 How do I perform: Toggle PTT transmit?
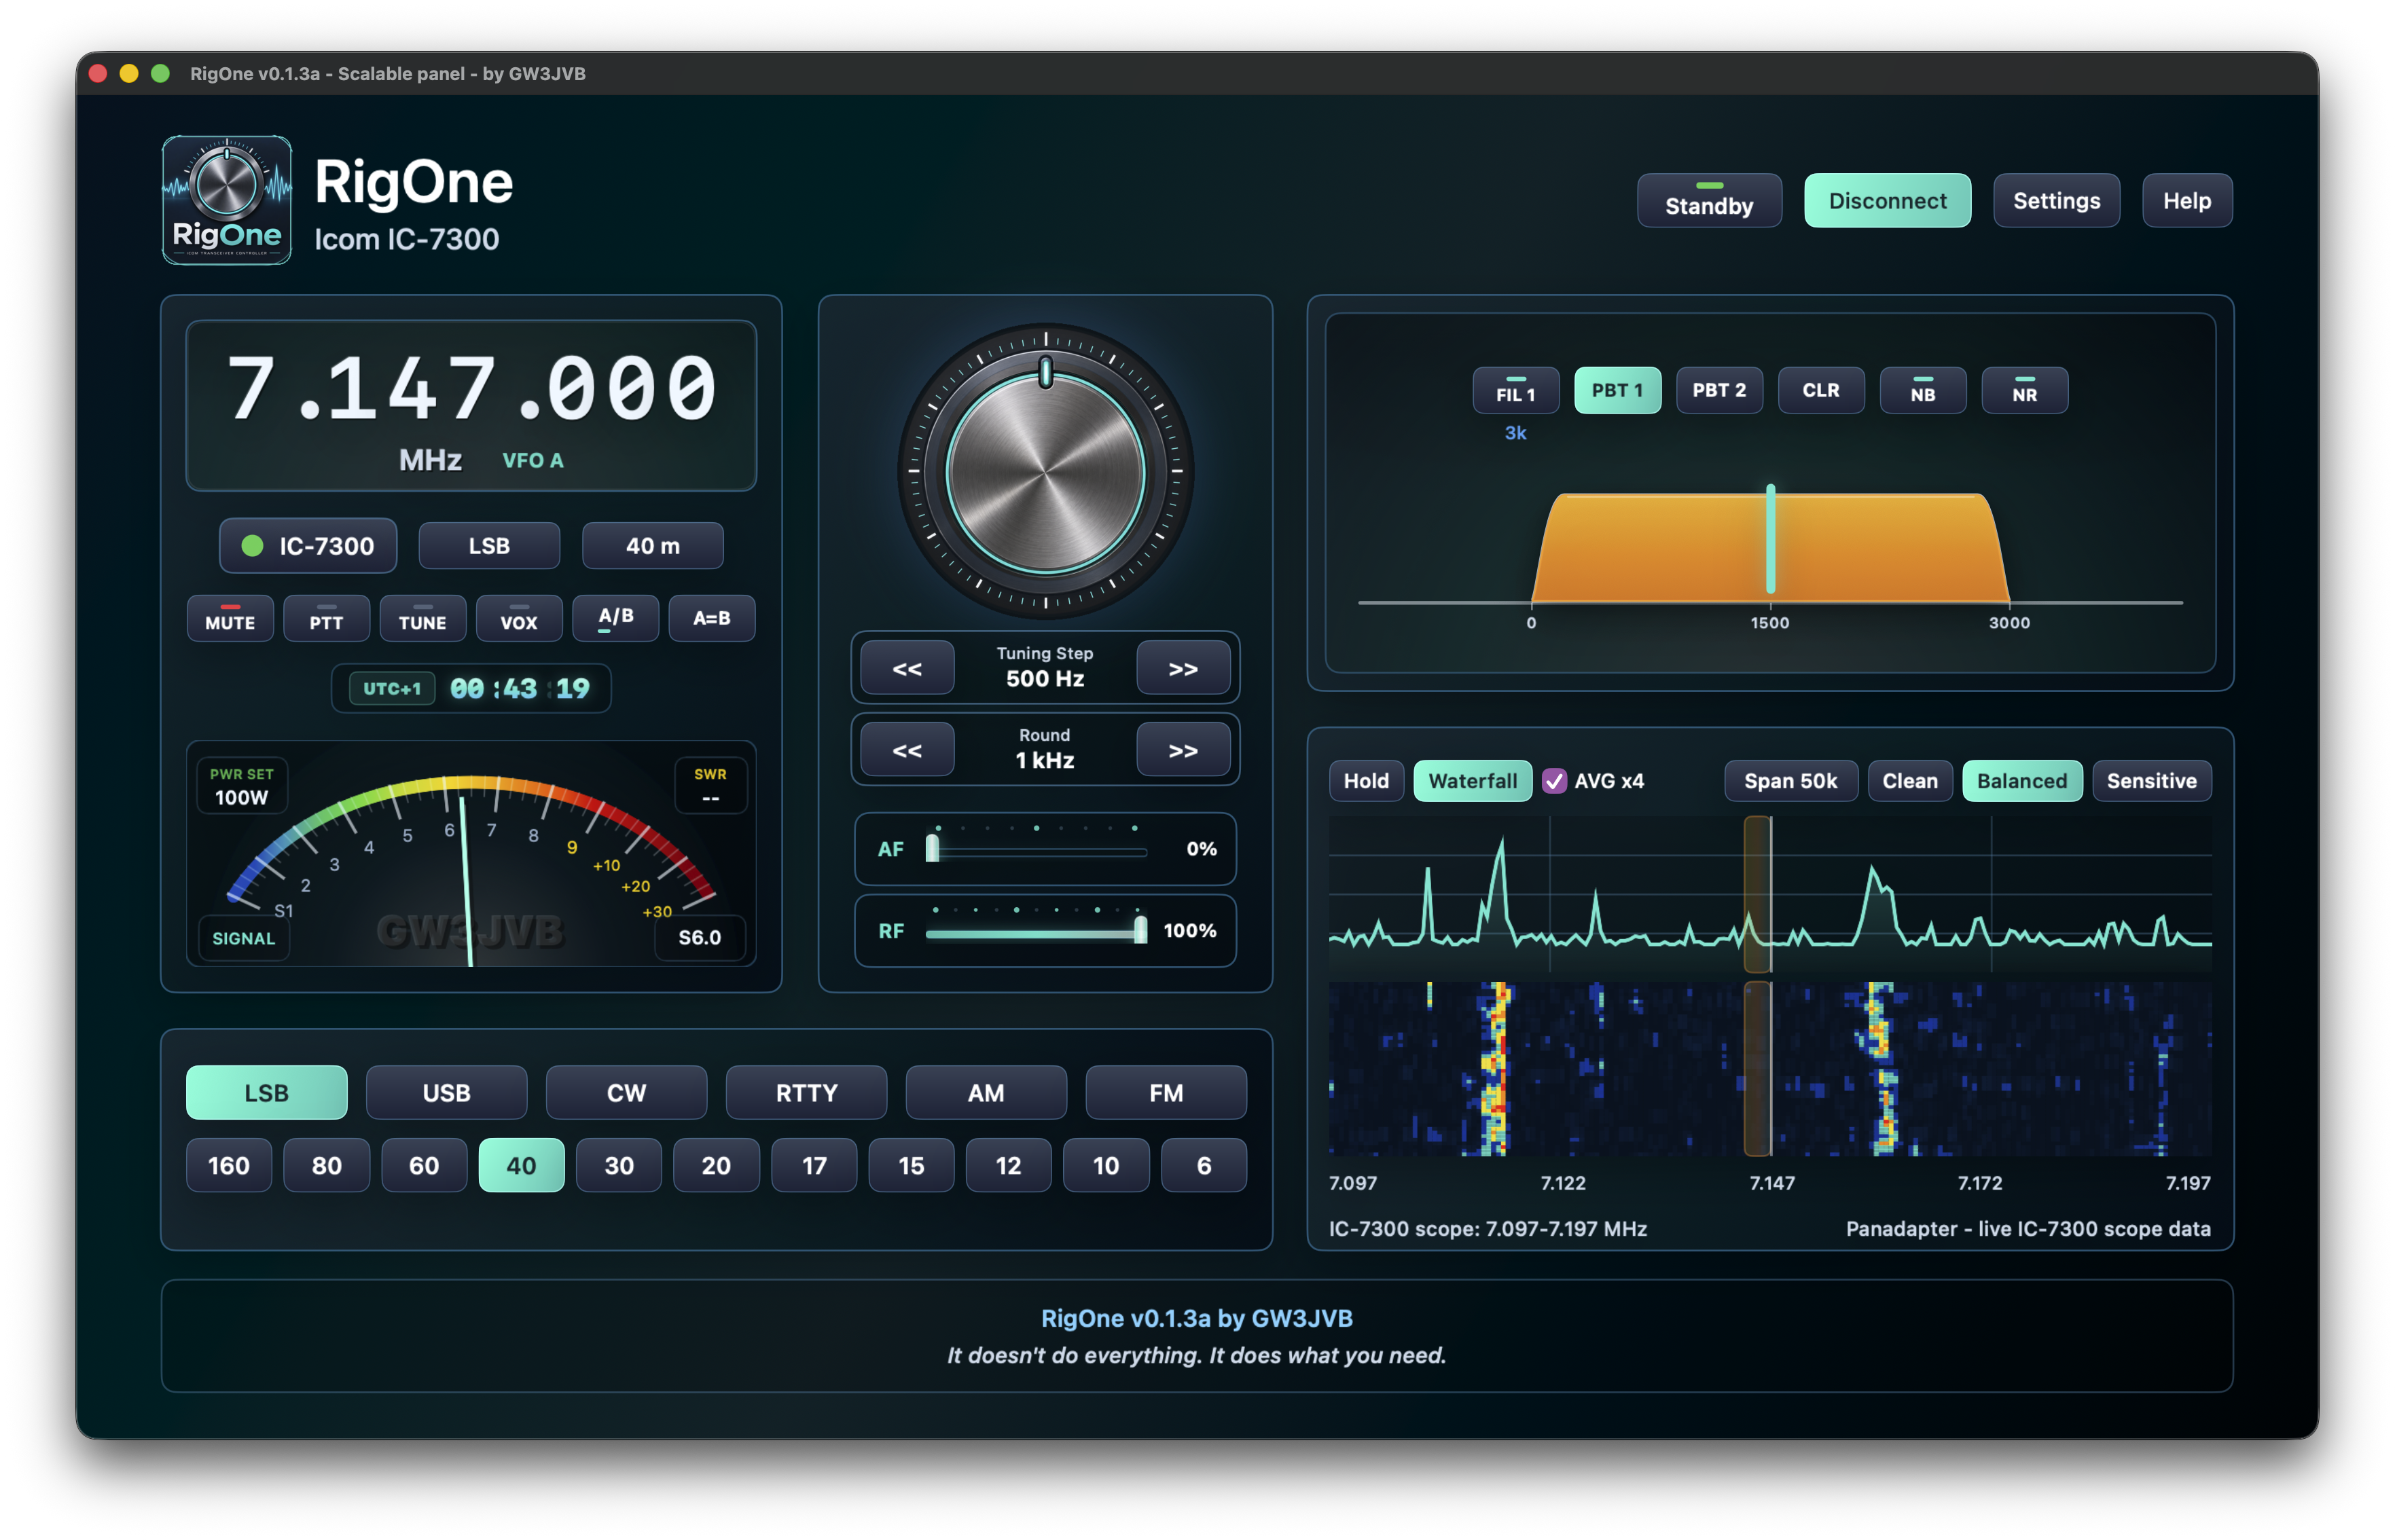[x=326, y=618]
